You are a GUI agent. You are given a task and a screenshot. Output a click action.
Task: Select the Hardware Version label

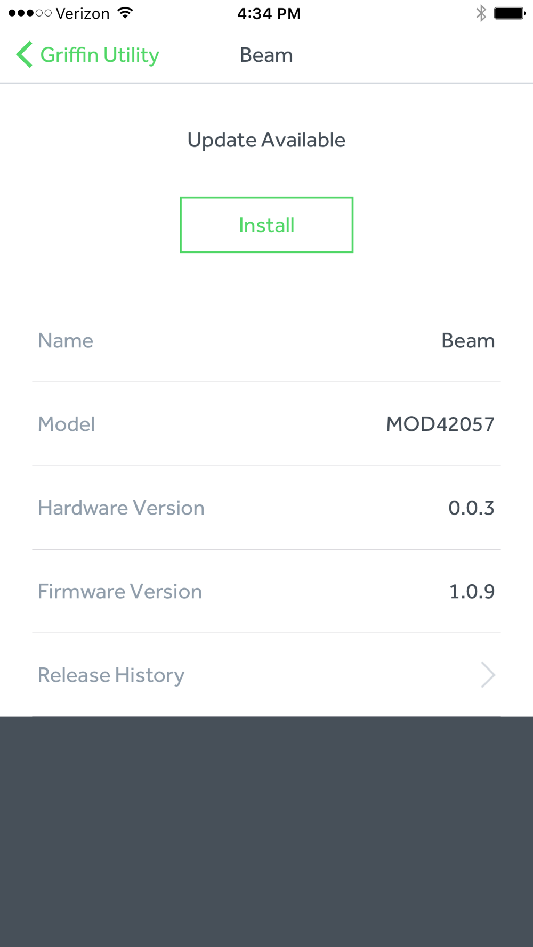click(x=121, y=508)
